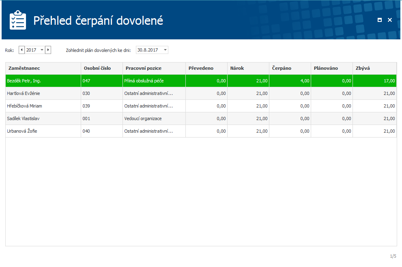
Task: Go to next year with right arrow
Action: click(48, 50)
